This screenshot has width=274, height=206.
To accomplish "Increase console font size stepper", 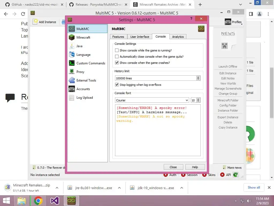I will (x=198, y=99).
